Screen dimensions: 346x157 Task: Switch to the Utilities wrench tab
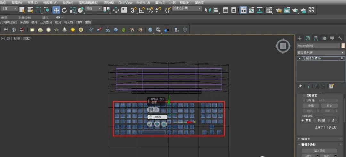340,38
